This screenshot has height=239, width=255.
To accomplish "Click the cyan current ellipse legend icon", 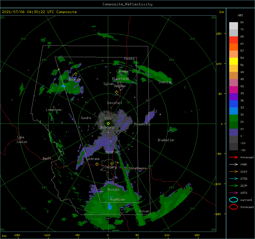I will pos(233,200).
